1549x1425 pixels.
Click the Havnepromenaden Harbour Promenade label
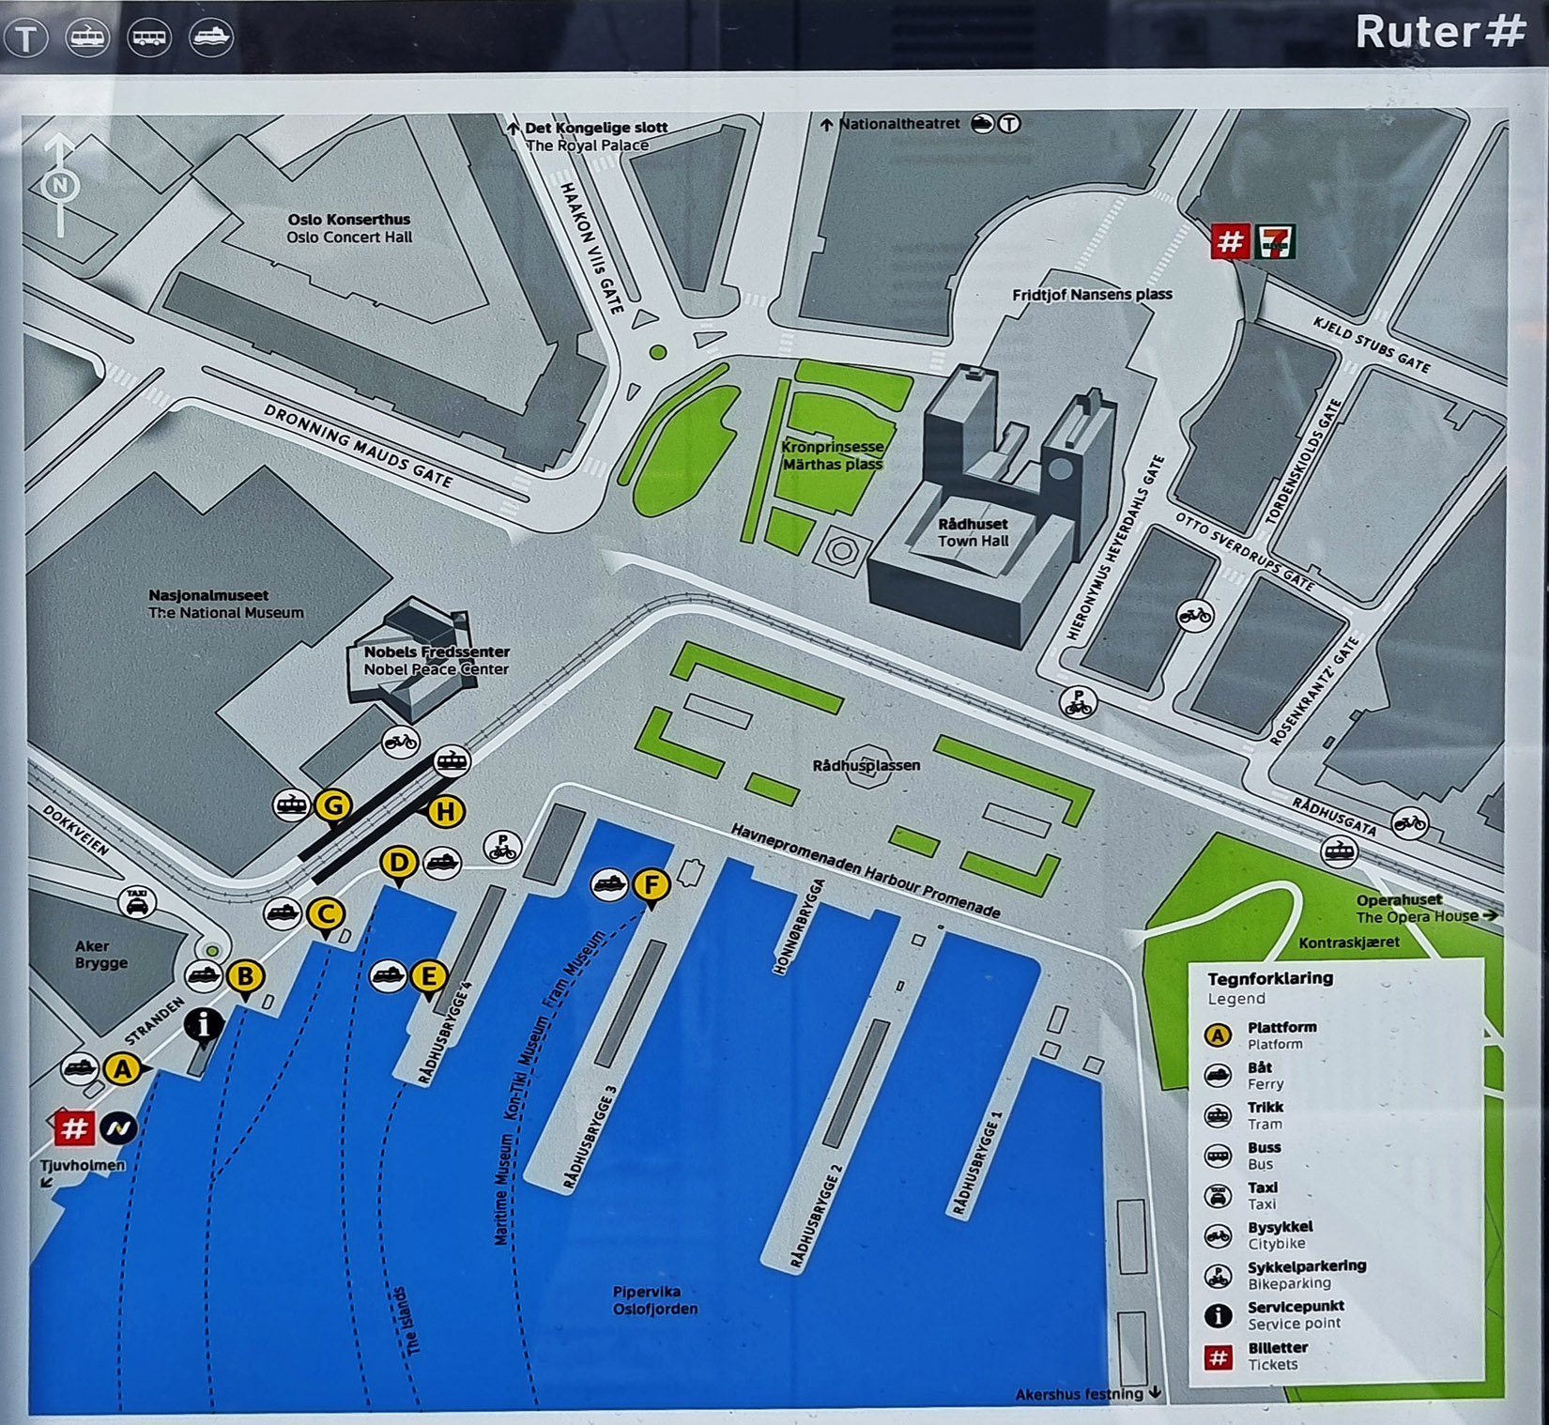867,871
